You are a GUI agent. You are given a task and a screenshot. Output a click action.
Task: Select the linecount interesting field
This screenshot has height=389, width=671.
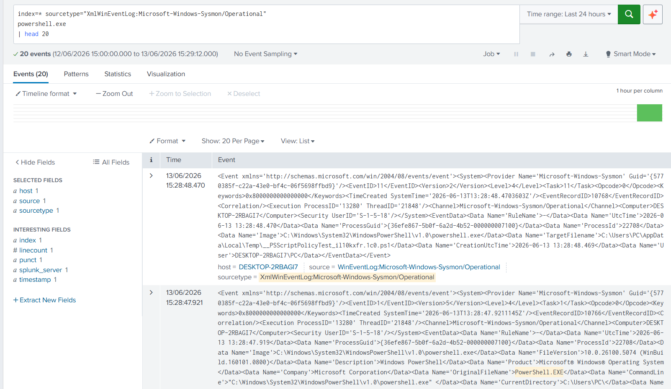coord(33,250)
